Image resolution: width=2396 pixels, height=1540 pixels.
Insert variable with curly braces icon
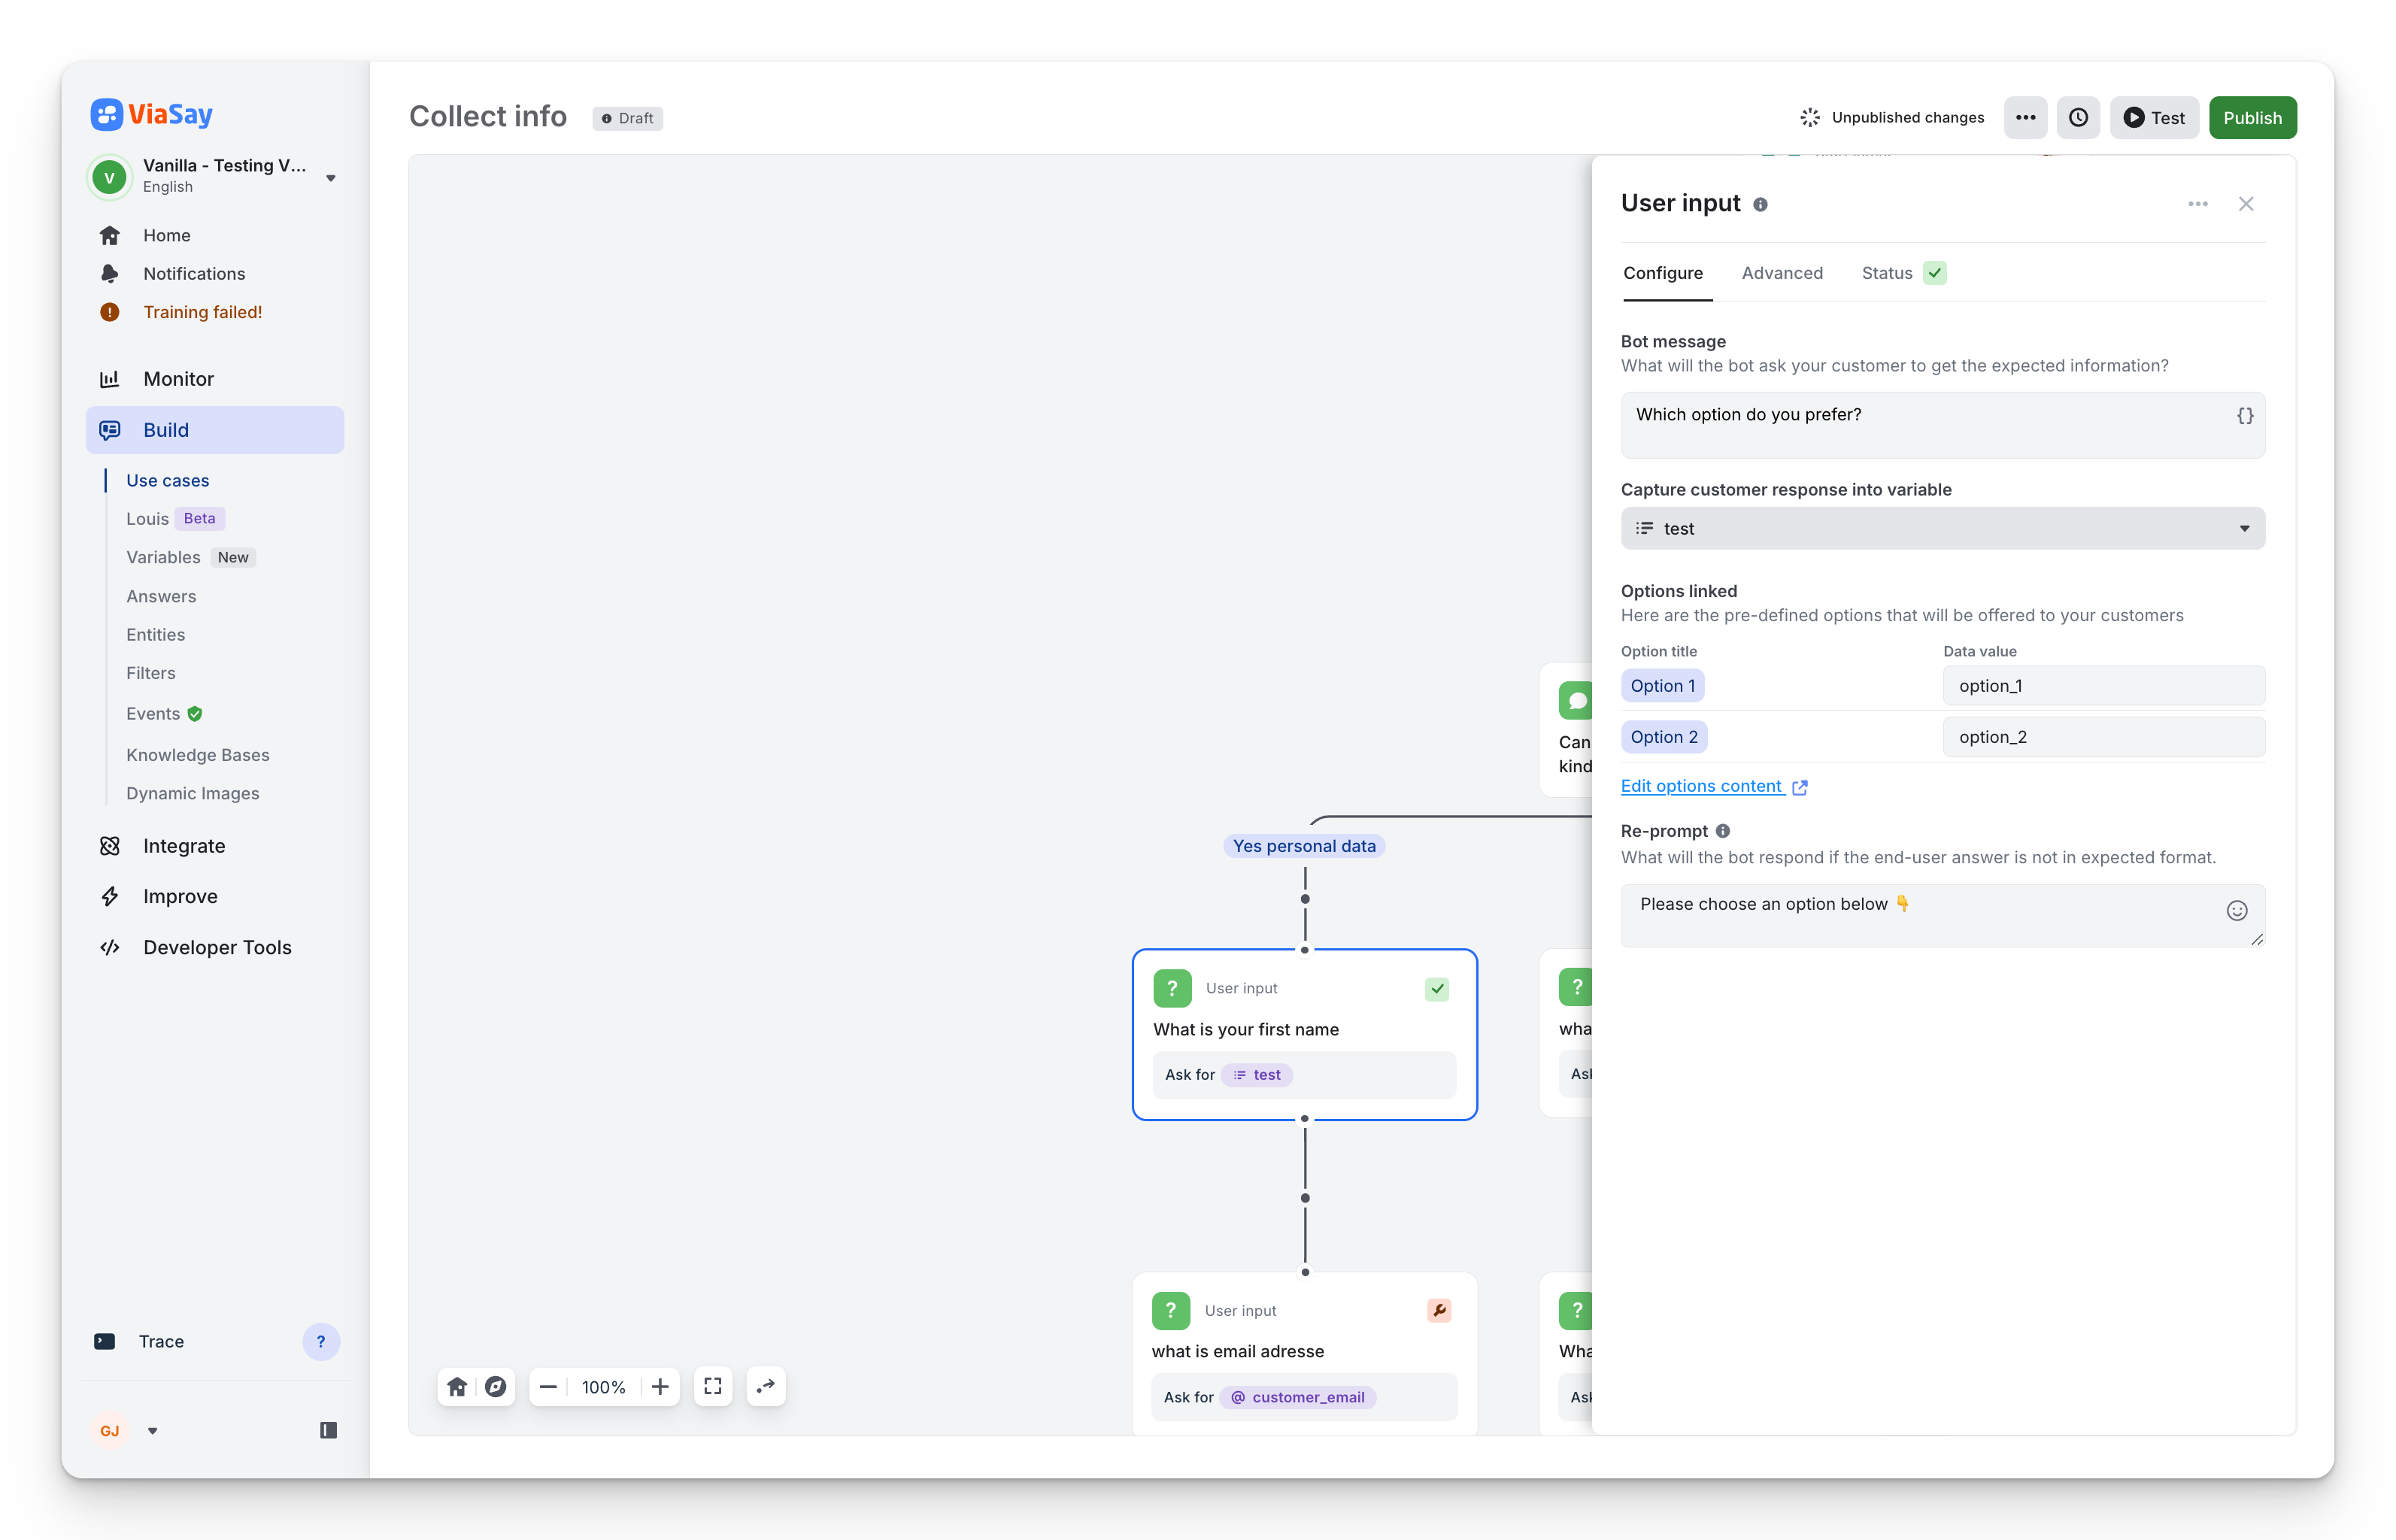pos(2245,416)
